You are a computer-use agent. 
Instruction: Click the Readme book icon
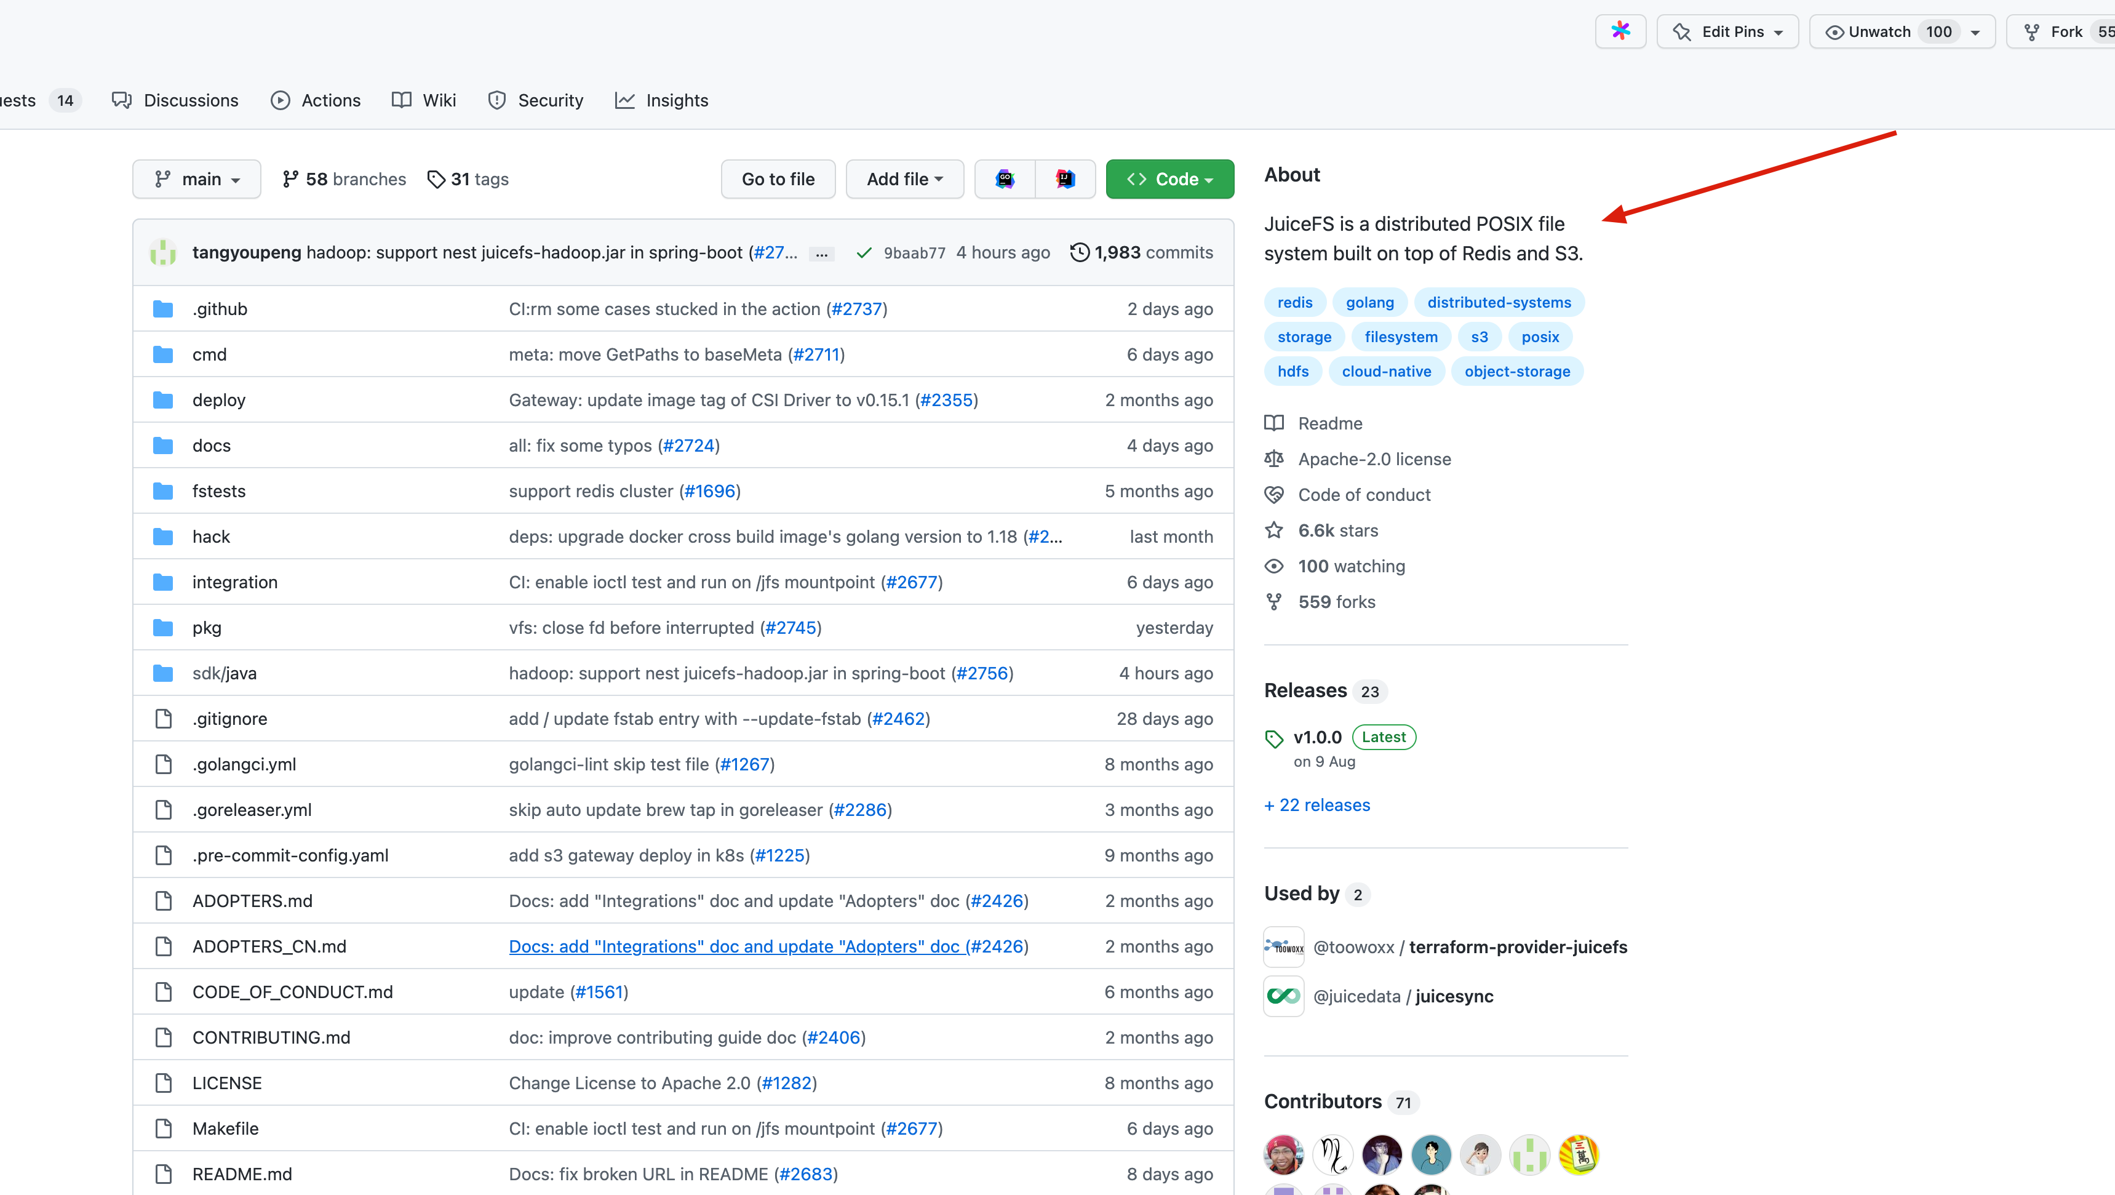(x=1273, y=423)
